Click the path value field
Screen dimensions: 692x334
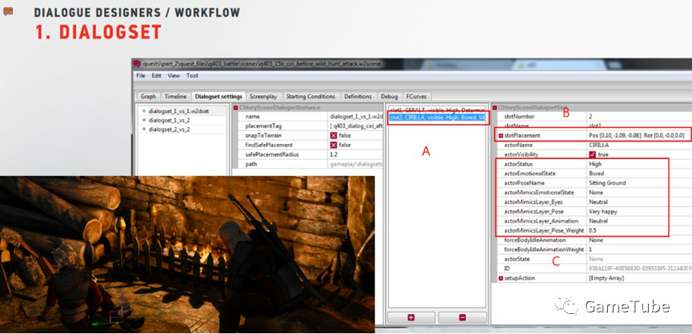tap(356, 164)
